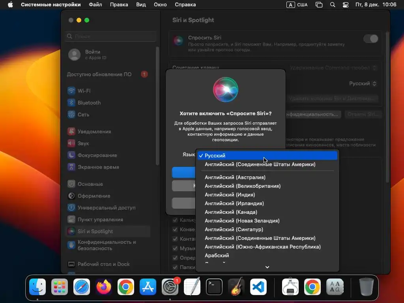404x303 pixels.
Task: Launch Visual Studio Code from Dock
Action: 258,287
